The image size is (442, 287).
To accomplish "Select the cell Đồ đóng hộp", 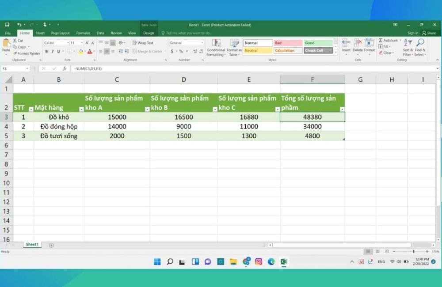I will point(59,126).
